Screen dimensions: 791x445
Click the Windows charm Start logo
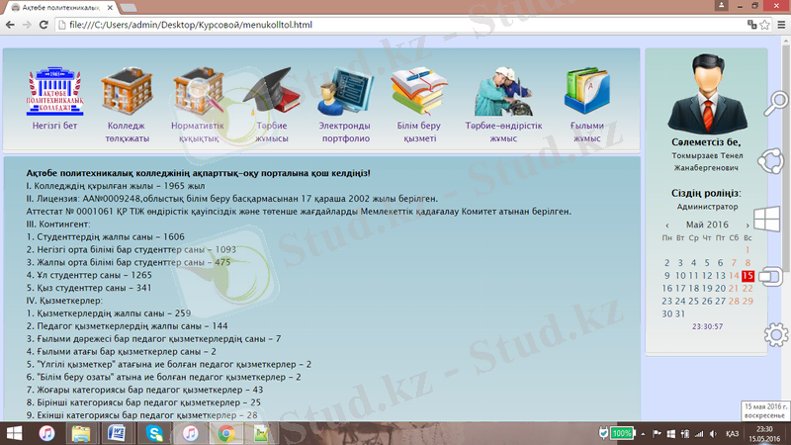tap(766, 220)
